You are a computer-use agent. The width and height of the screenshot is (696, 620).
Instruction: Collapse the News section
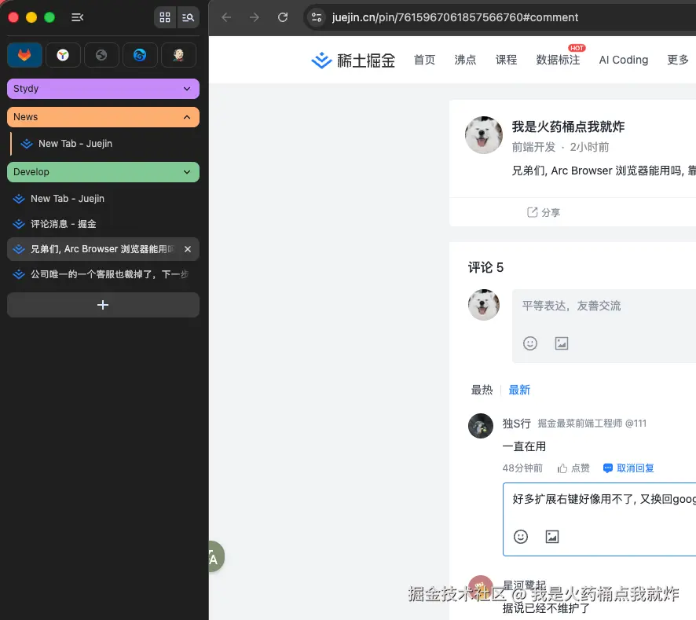[x=103, y=116]
